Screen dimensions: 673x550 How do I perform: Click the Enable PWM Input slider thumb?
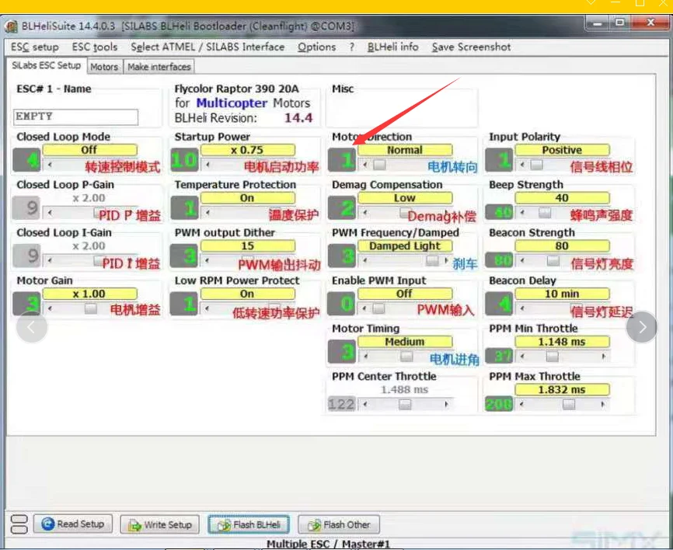click(x=378, y=308)
